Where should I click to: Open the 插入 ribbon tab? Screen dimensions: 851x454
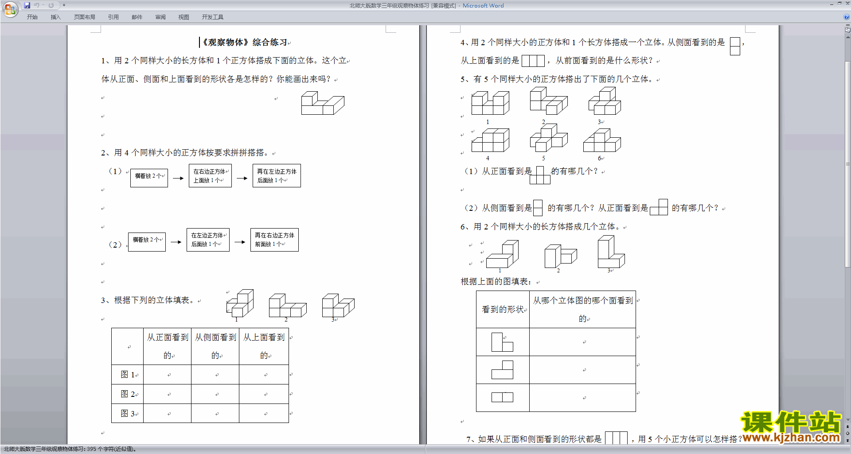click(x=55, y=17)
